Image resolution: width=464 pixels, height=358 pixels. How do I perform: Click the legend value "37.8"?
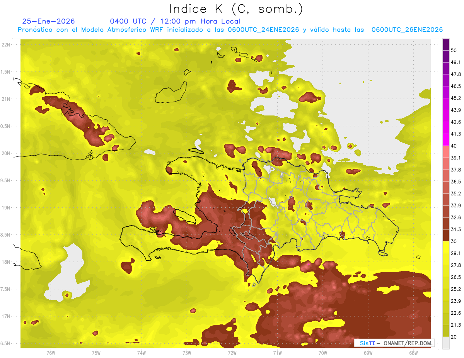(456, 170)
